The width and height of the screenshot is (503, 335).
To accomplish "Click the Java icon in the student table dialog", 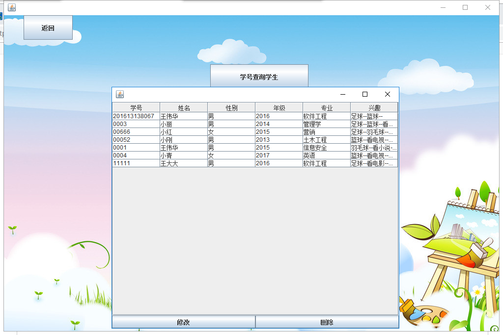I will point(120,94).
